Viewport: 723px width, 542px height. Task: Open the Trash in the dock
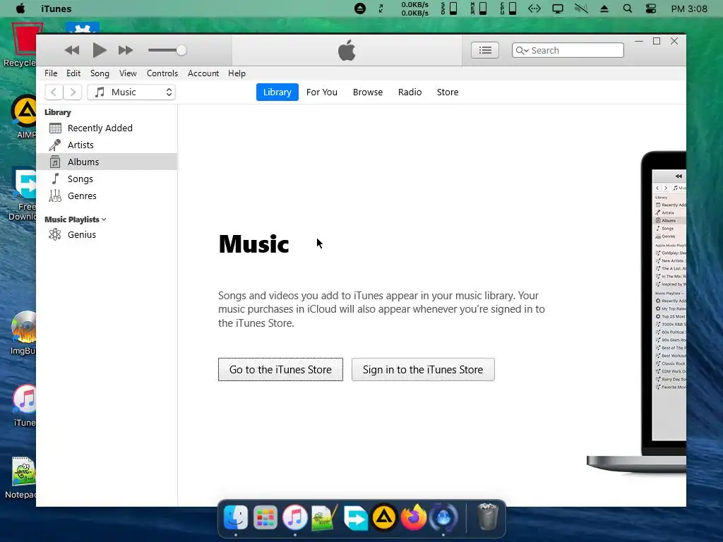click(487, 517)
